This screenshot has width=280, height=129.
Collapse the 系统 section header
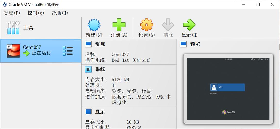click(x=100, y=69)
